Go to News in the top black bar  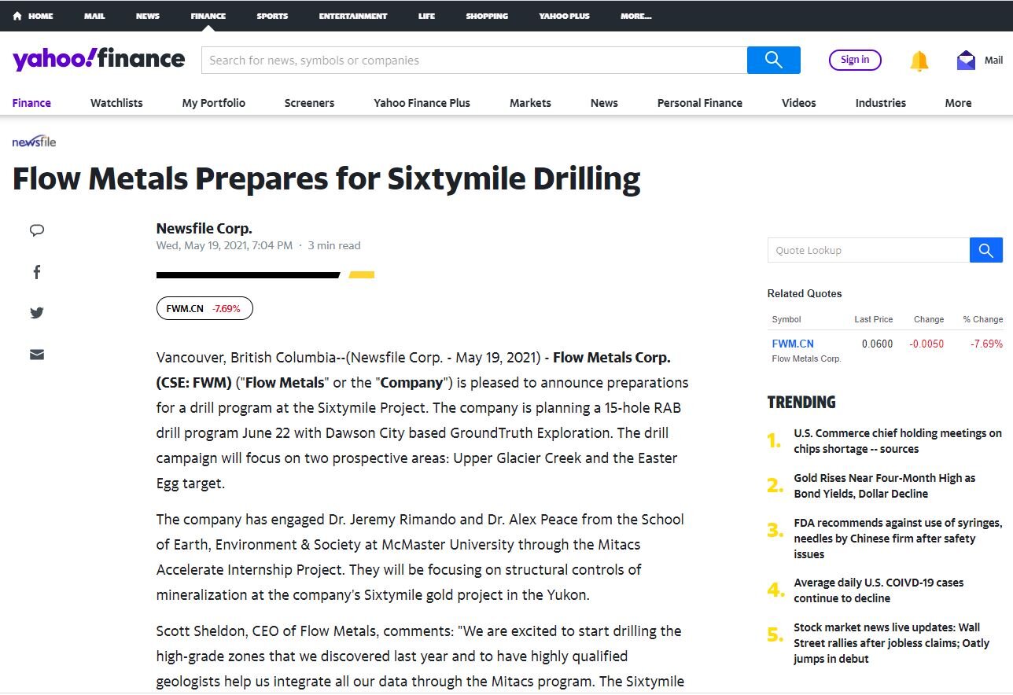coord(148,16)
